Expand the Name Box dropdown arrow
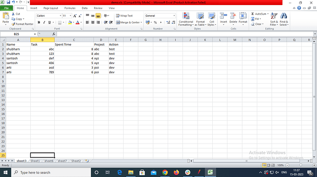The height and width of the screenshot is (177, 317). 35,34
